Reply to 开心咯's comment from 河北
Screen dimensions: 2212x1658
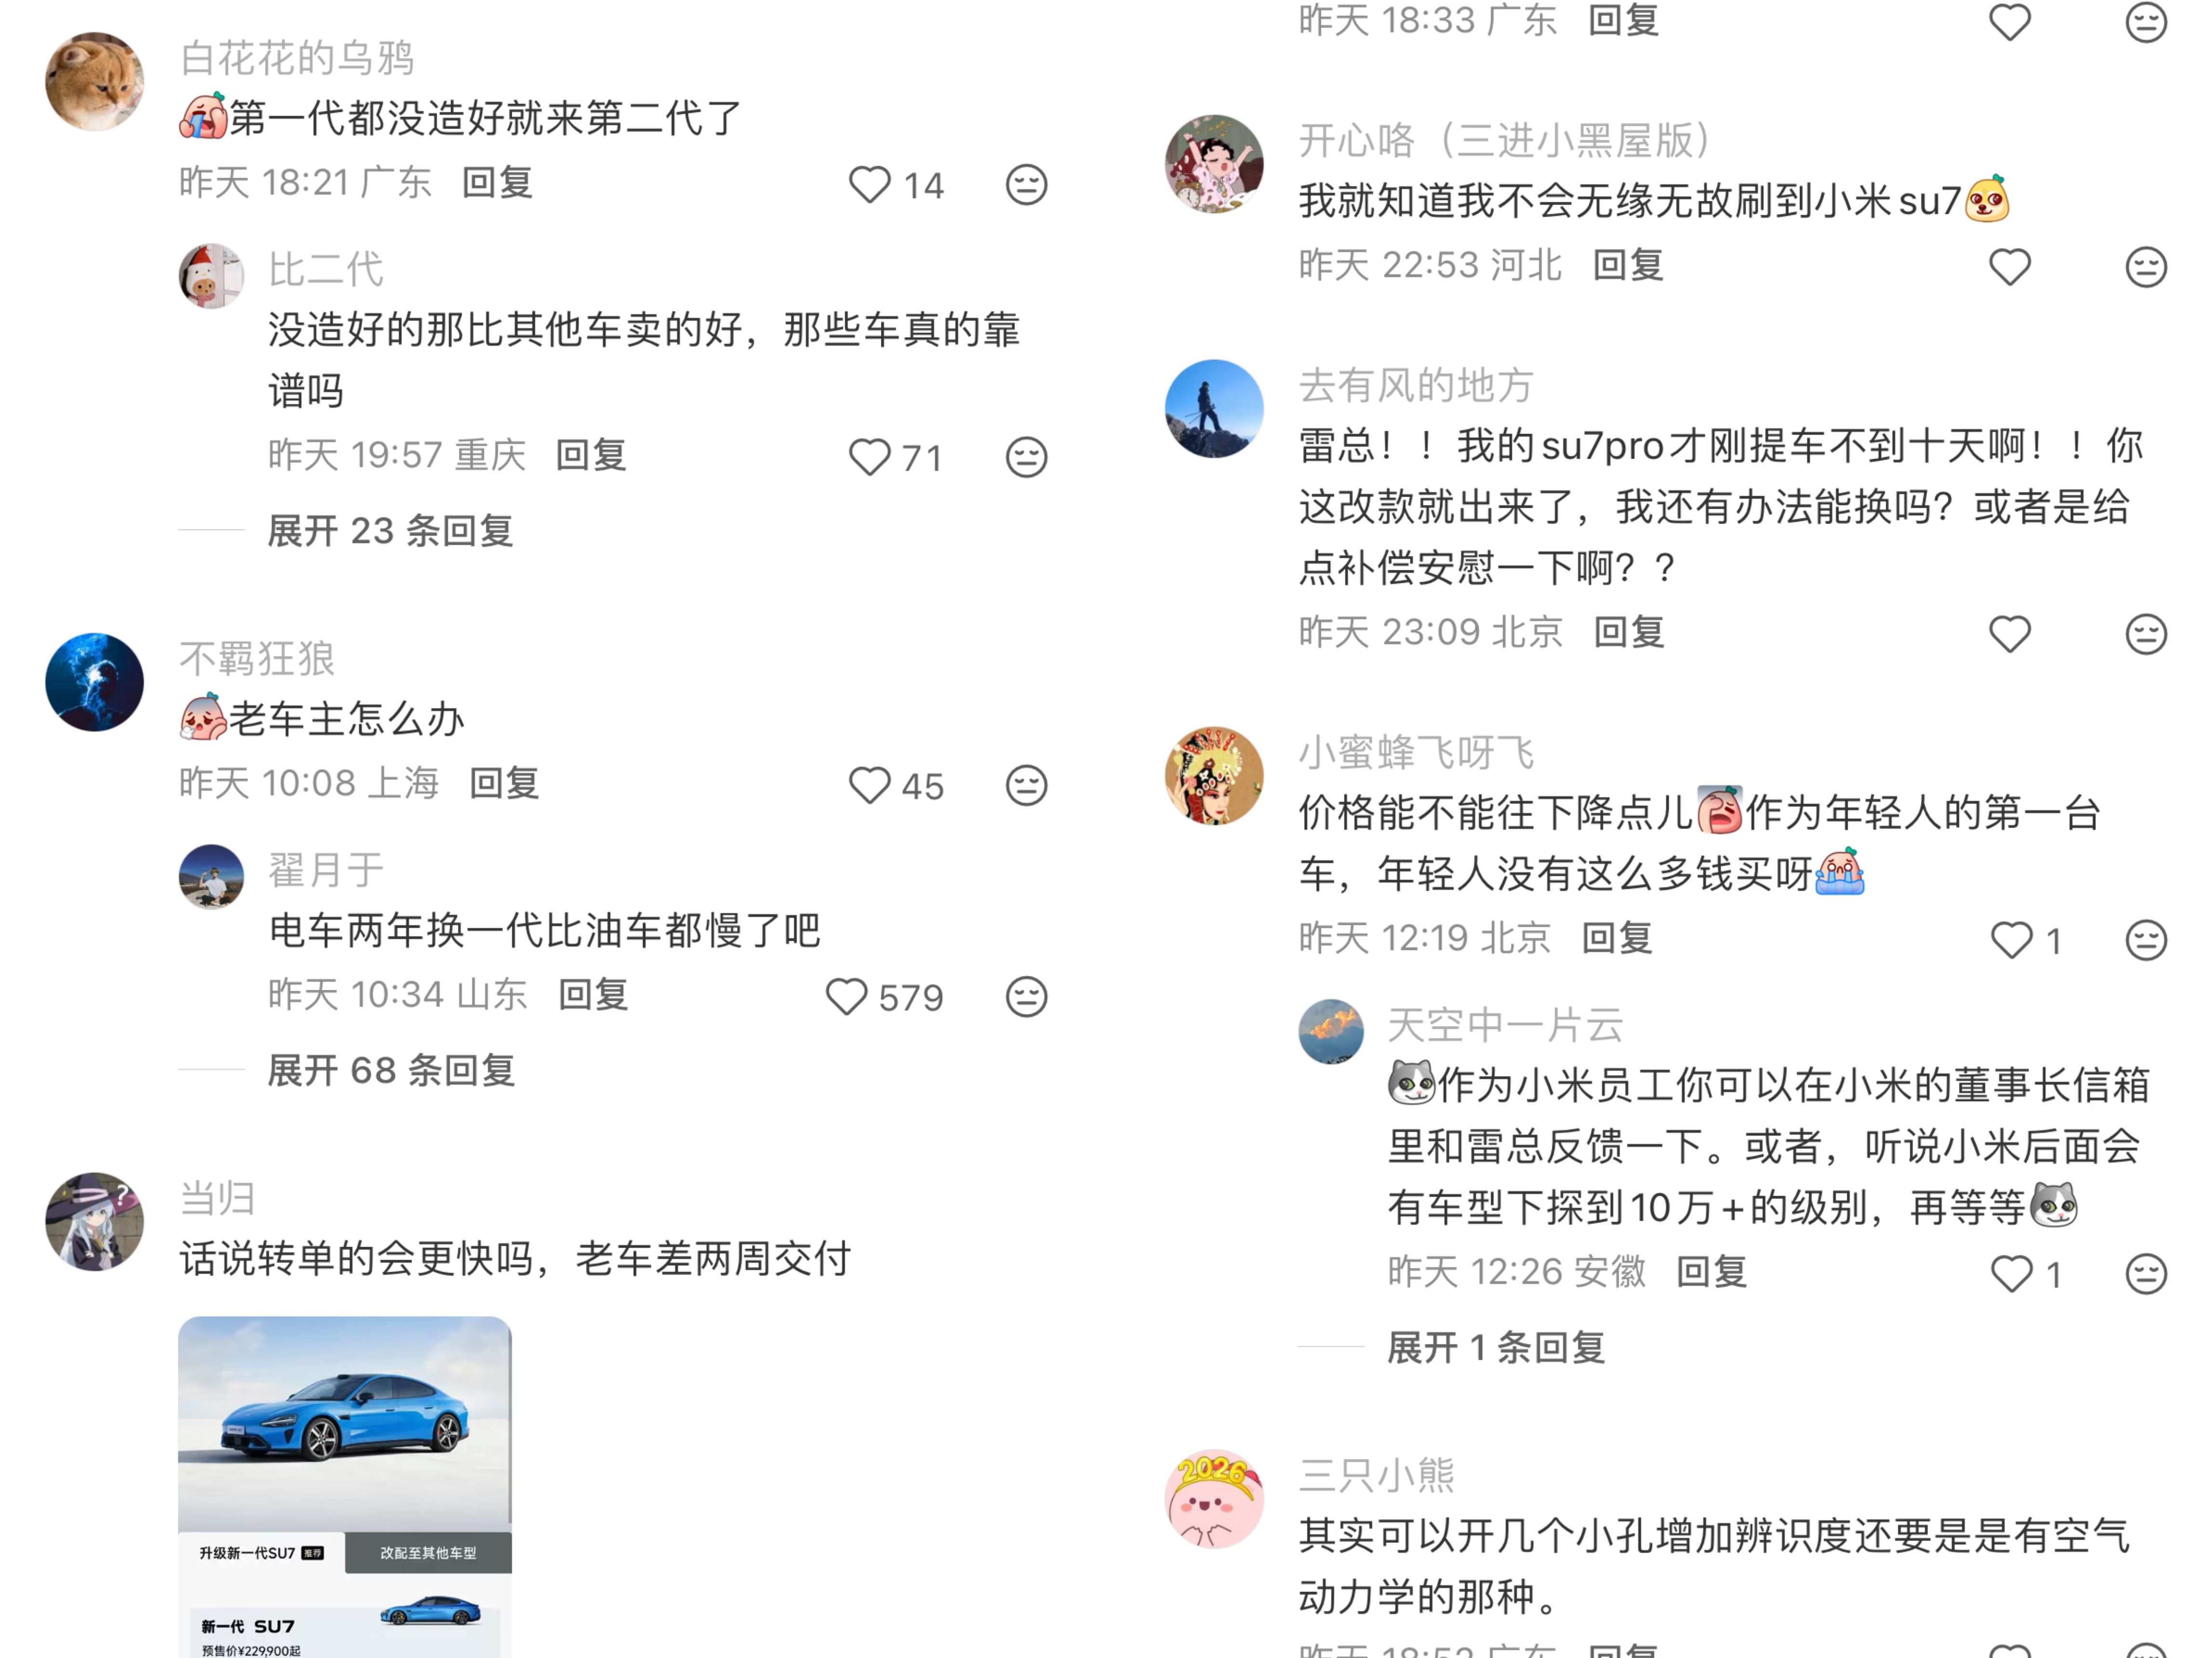(1628, 265)
